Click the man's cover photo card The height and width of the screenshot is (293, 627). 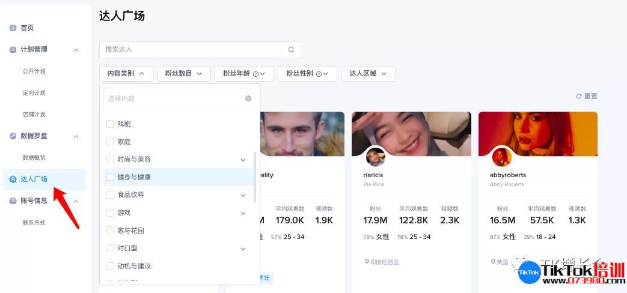click(302, 134)
